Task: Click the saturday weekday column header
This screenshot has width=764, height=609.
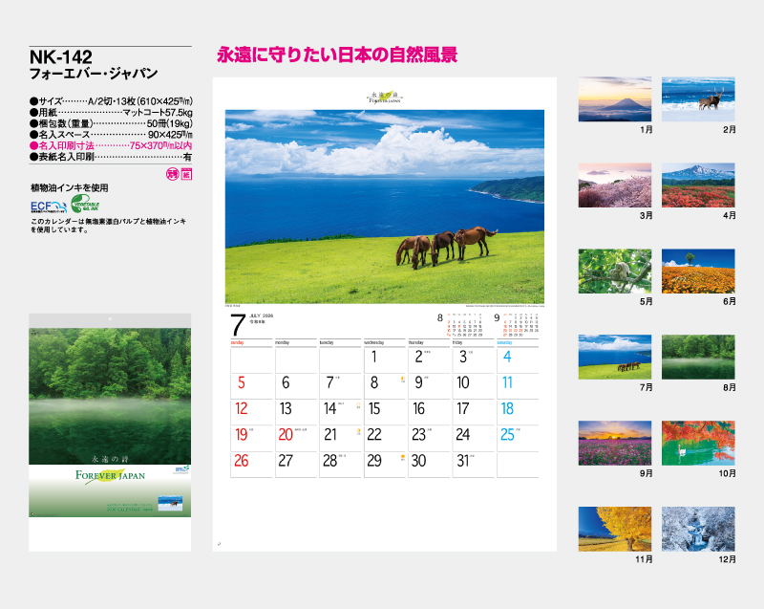Action: (504, 343)
